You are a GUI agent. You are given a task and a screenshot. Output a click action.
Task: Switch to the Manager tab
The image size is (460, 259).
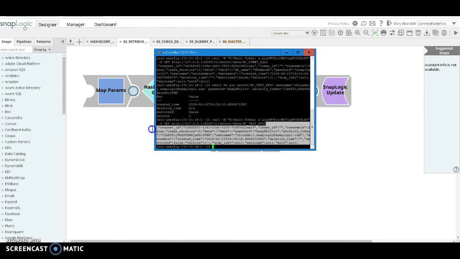click(x=75, y=24)
